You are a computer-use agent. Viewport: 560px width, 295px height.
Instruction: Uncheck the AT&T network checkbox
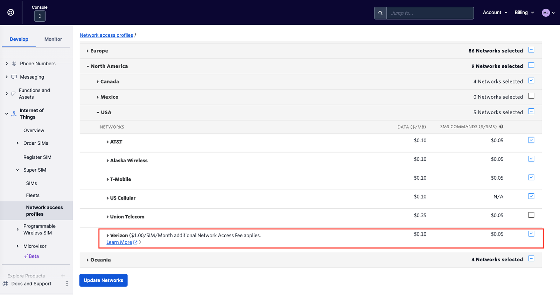pos(531,140)
